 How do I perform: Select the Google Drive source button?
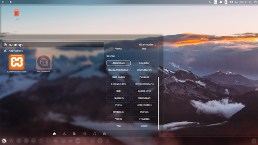pyautogui.click(x=144, y=91)
